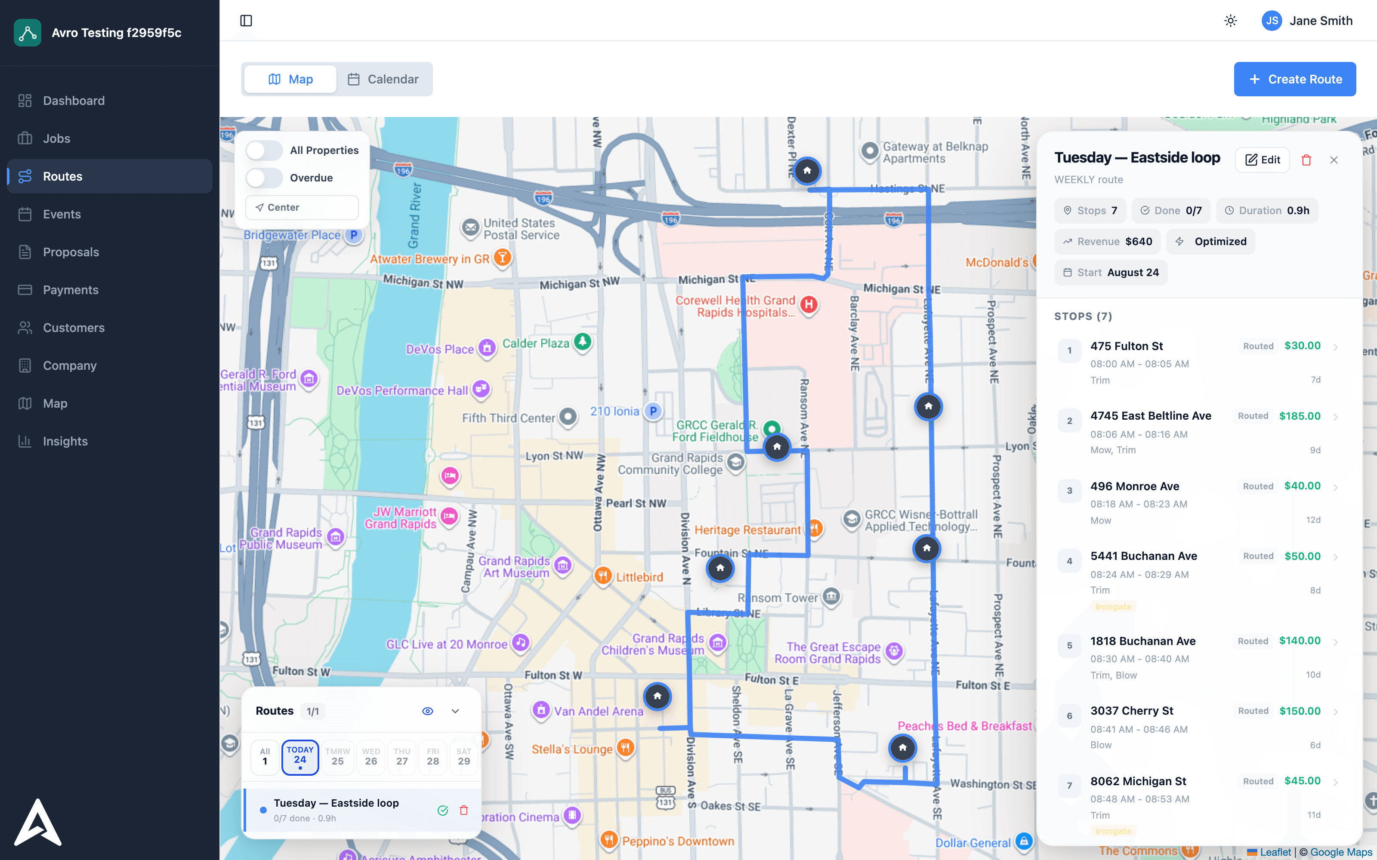
Task: Switch theme with the sun icon
Action: (x=1230, y=21)
